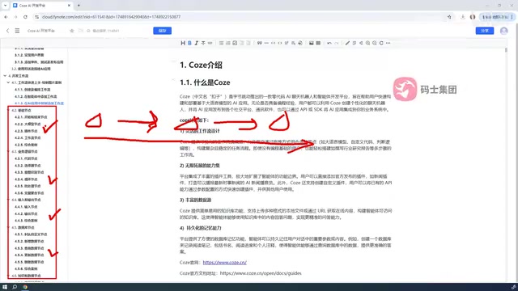
Task: Jump to outline item 4.1.1 创建并编排工作流
Action: 32,90
